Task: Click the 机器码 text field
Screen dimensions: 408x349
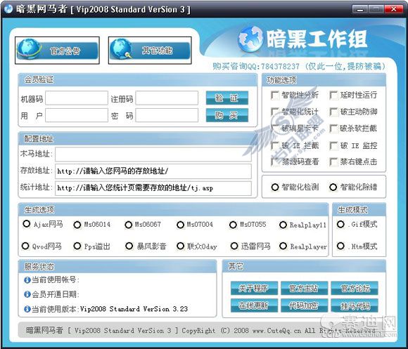Action: click(x=77, y=98)
